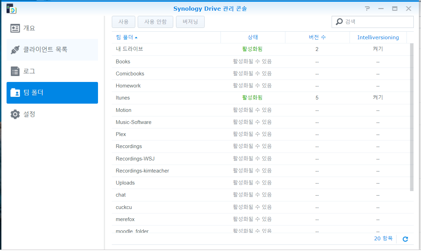Sort by the 상태 column header
The width and height of the screenshot is (421, 251).
click(253, 38)
